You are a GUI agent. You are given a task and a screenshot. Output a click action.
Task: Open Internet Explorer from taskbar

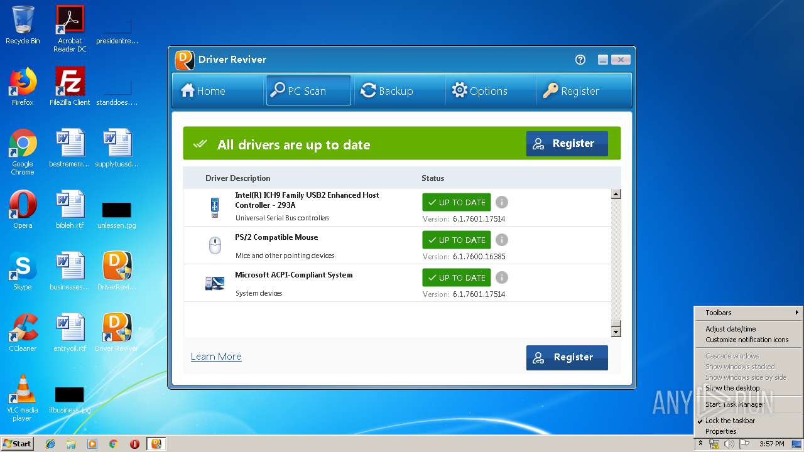coord(50,444)
